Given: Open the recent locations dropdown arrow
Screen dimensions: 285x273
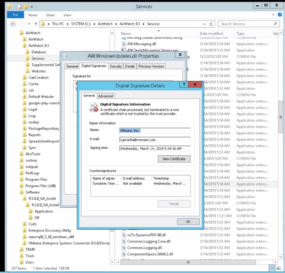Looking at the screenshot, I should point(29,24).
